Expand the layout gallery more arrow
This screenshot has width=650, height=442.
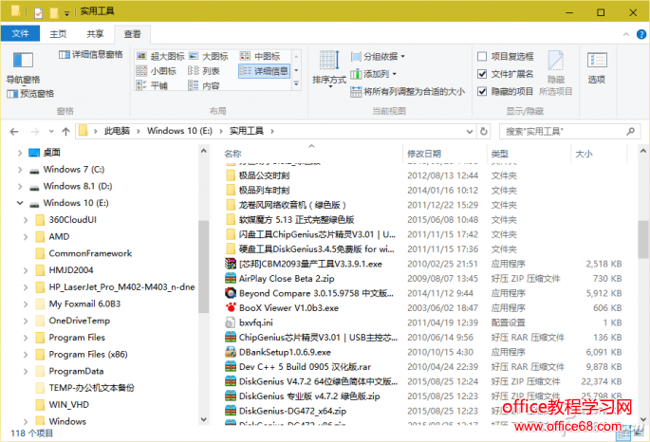(296, 84)
